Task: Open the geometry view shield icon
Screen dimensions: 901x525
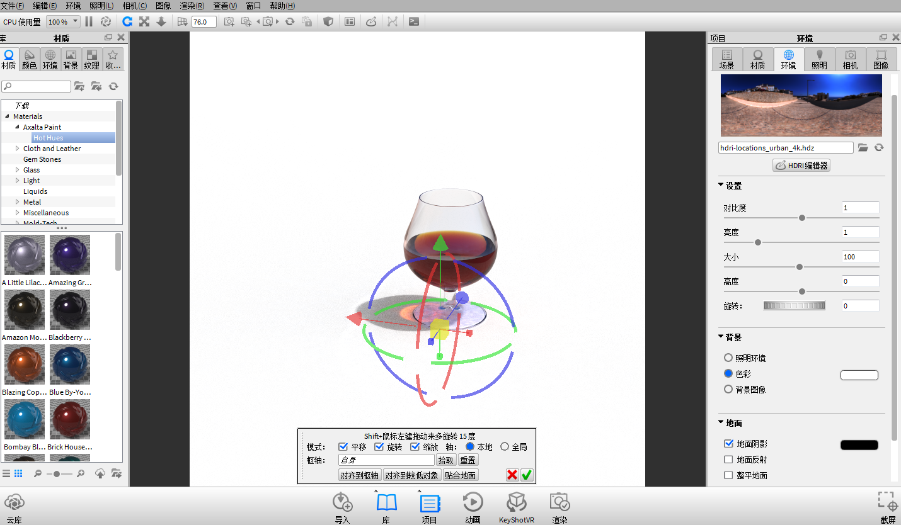Action: pyautogui.click(x=328, y=21)
